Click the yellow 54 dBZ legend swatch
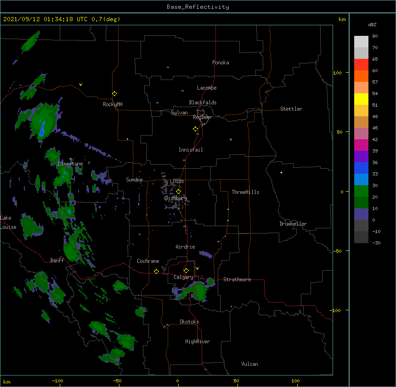The height and width of the screenshot is (387, 396). 361,99
